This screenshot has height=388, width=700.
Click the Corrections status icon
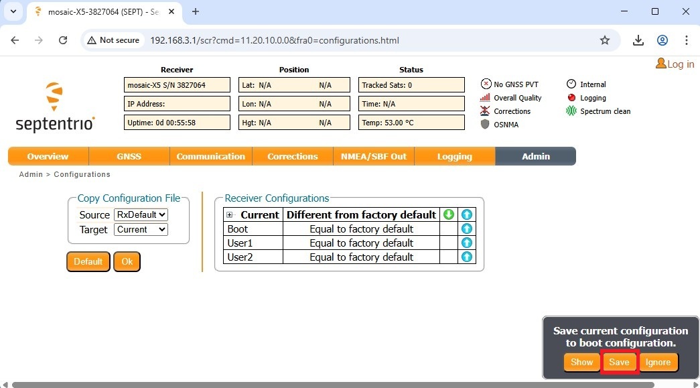click(x=486, y=111)
